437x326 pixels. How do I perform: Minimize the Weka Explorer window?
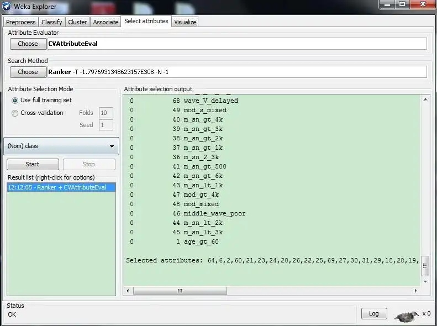tap(387, 4)
